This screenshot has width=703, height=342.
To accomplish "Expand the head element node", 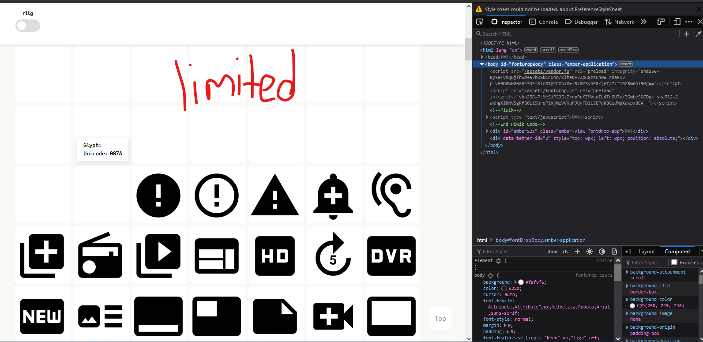I will pyautogui.click(x=482, y=57).
